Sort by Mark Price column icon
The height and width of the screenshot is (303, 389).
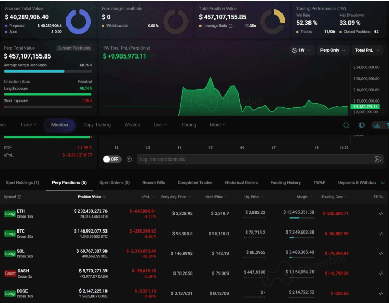click(x=226, y=197)
